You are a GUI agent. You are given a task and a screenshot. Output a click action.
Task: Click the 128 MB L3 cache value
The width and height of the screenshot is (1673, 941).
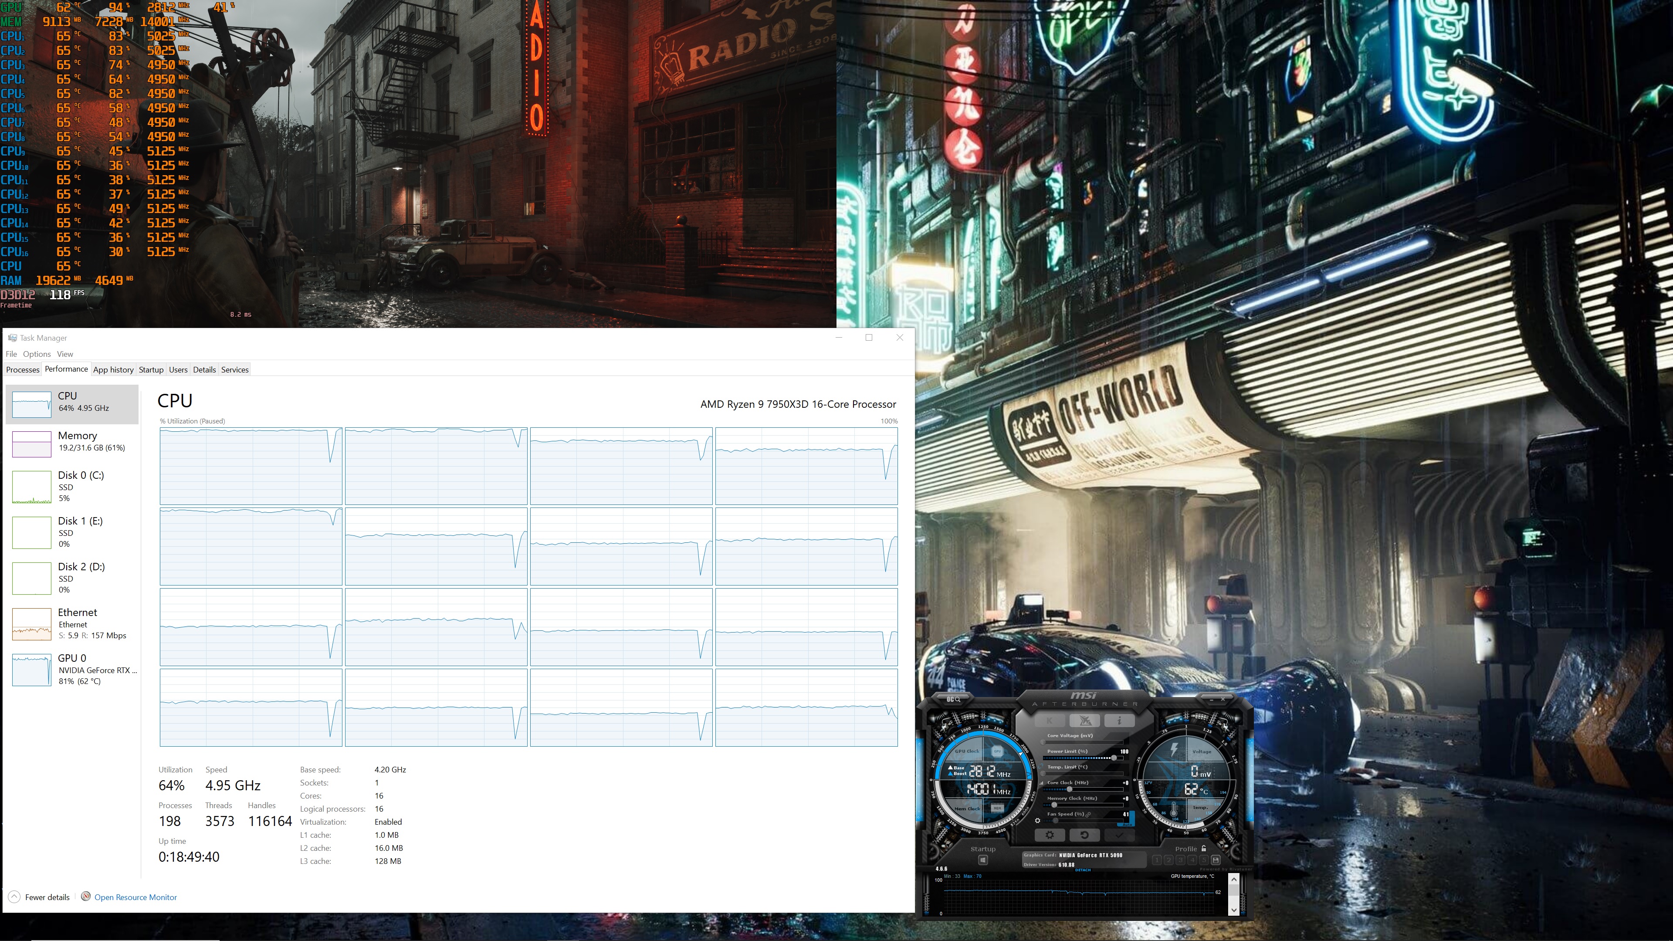coord(388,861)
